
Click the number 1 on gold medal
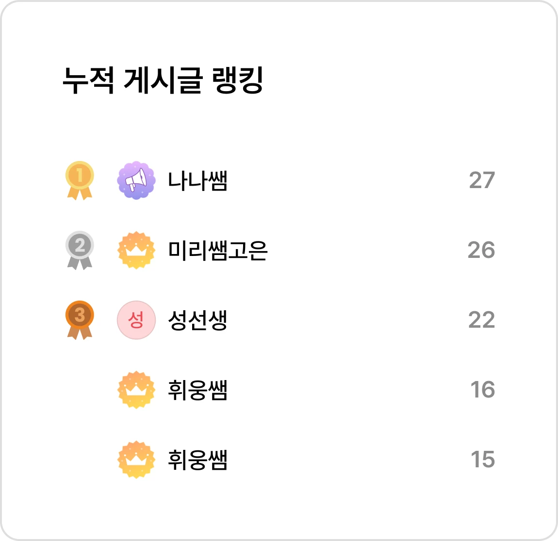coord(80,175)
